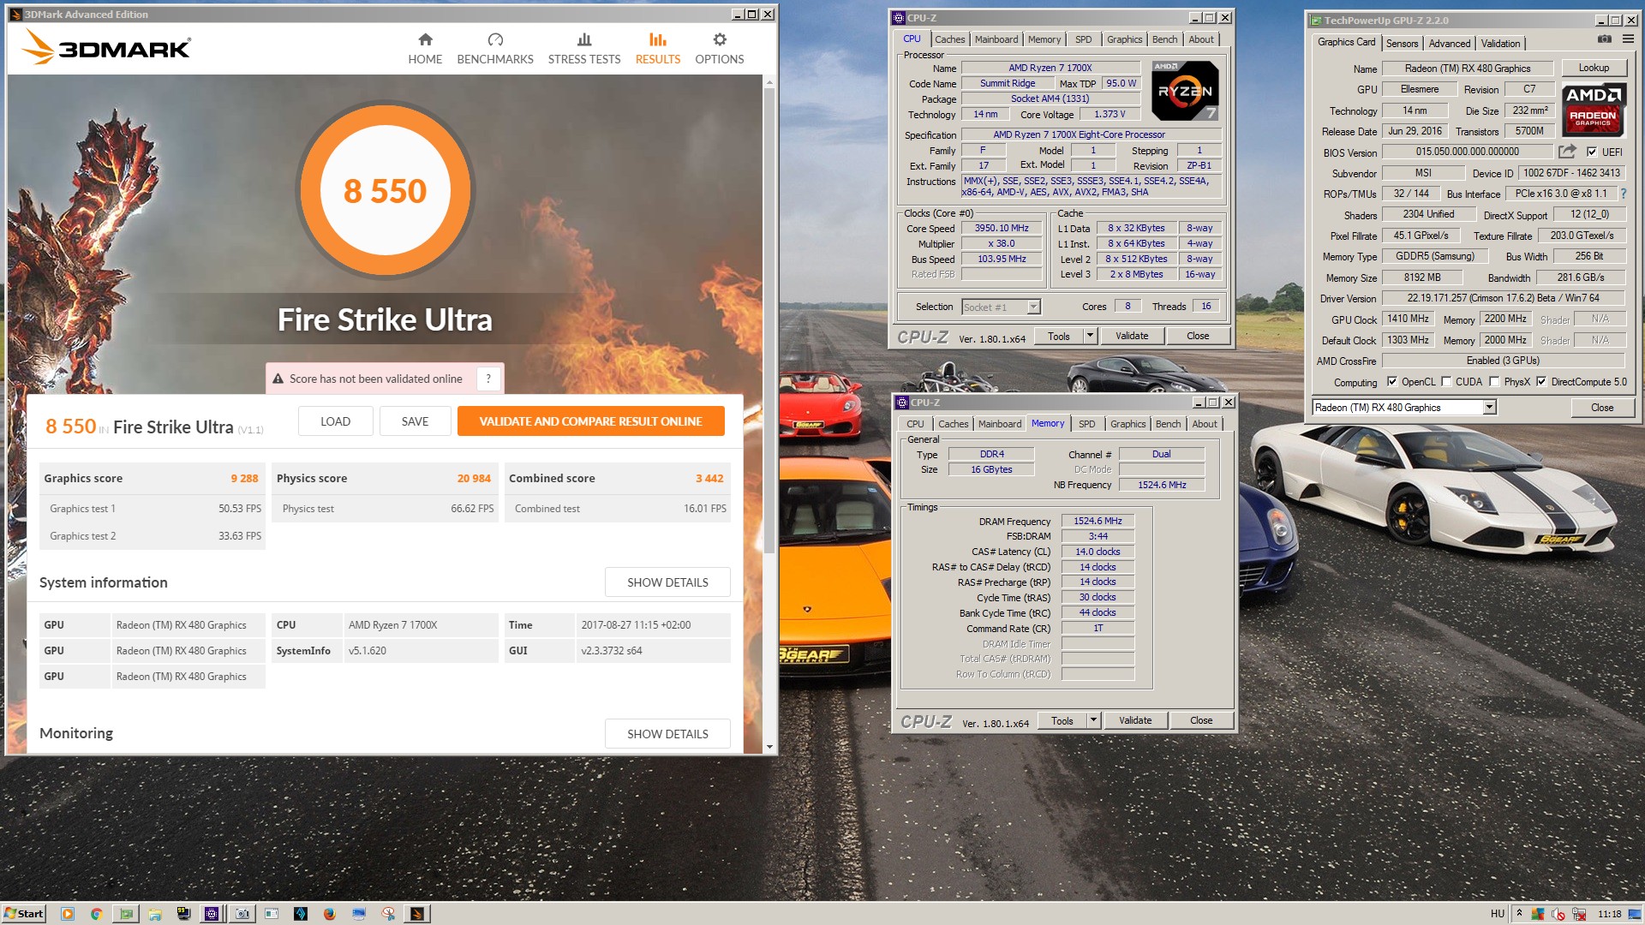Click the BIOS Version field in GPU-Z
Viewport: 1645px width, 925px height.
pos(1467,152)
